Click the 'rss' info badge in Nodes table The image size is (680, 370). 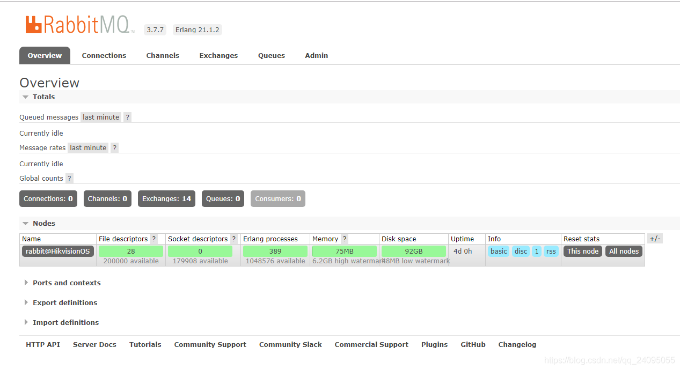pos(551,251)
